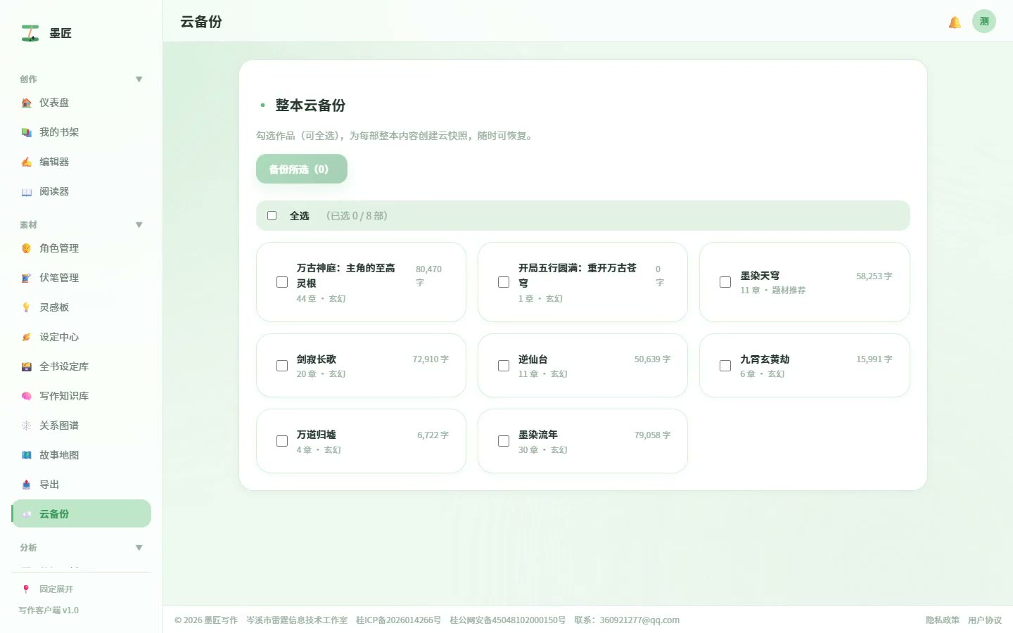Image resolution: width=1013 pixels, height=633 pixels.
Task: Click the 写作知识库 brain icon
Action: click(27, 396)
